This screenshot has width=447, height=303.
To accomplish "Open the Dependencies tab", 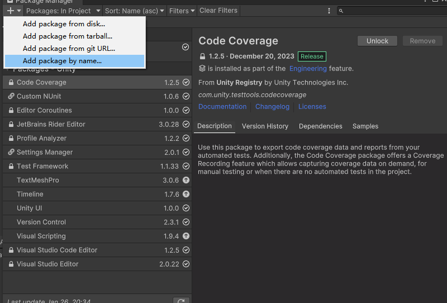I will (x=320, y=126).
